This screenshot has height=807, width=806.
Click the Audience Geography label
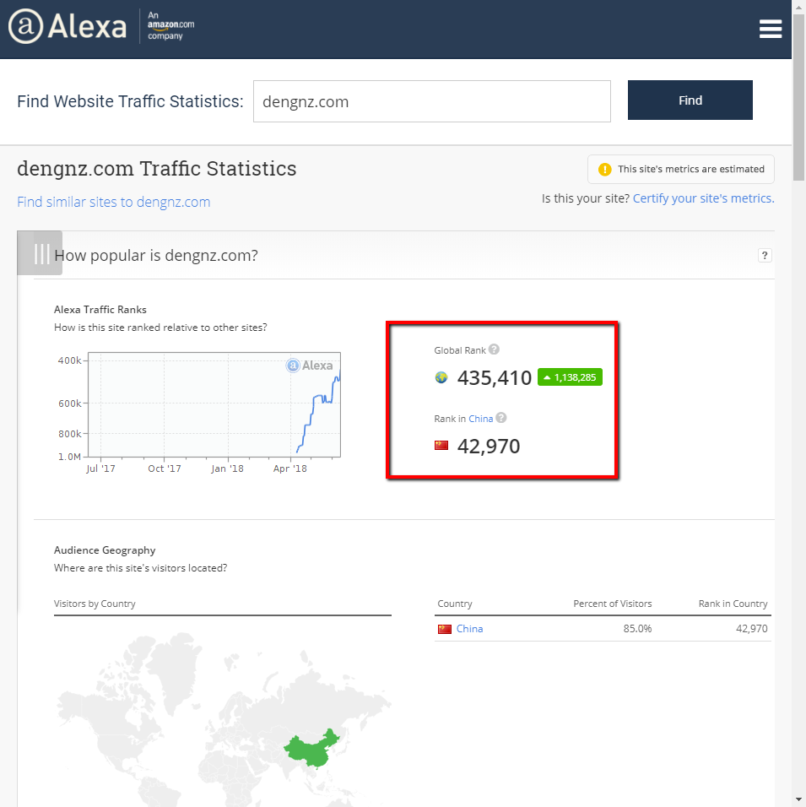coord(105,550)
